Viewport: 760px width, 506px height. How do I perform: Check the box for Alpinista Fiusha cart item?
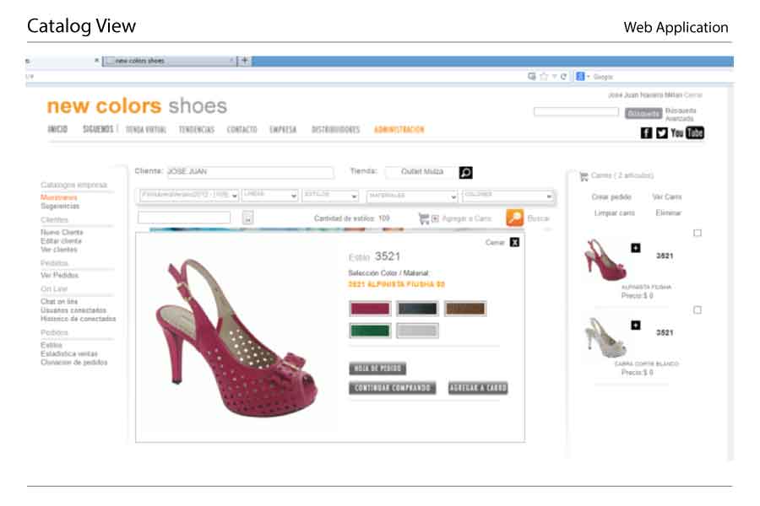698,233
